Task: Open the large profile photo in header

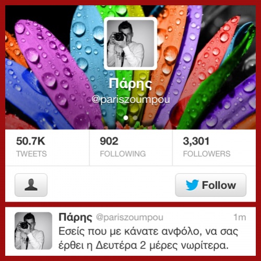Action: click(x=130, y=43)
